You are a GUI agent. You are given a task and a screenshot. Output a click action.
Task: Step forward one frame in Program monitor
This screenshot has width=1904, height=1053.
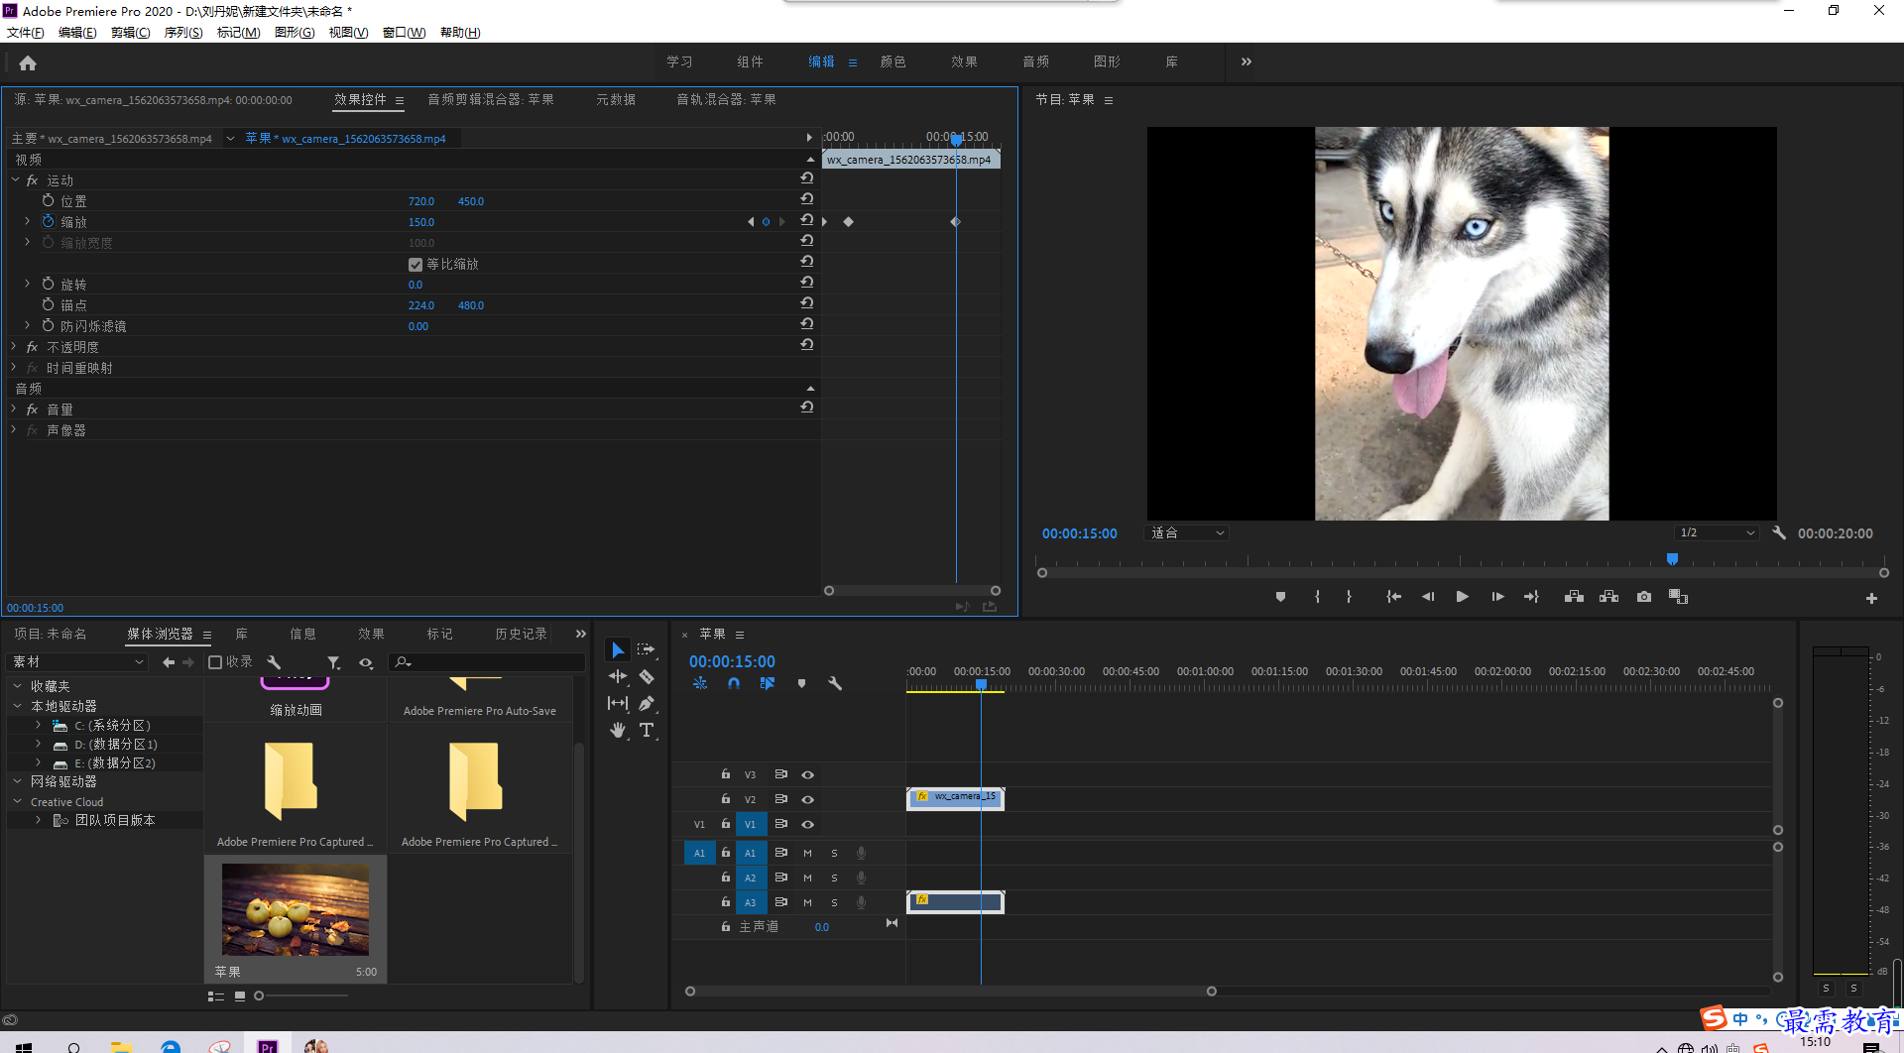[1497, 597]
